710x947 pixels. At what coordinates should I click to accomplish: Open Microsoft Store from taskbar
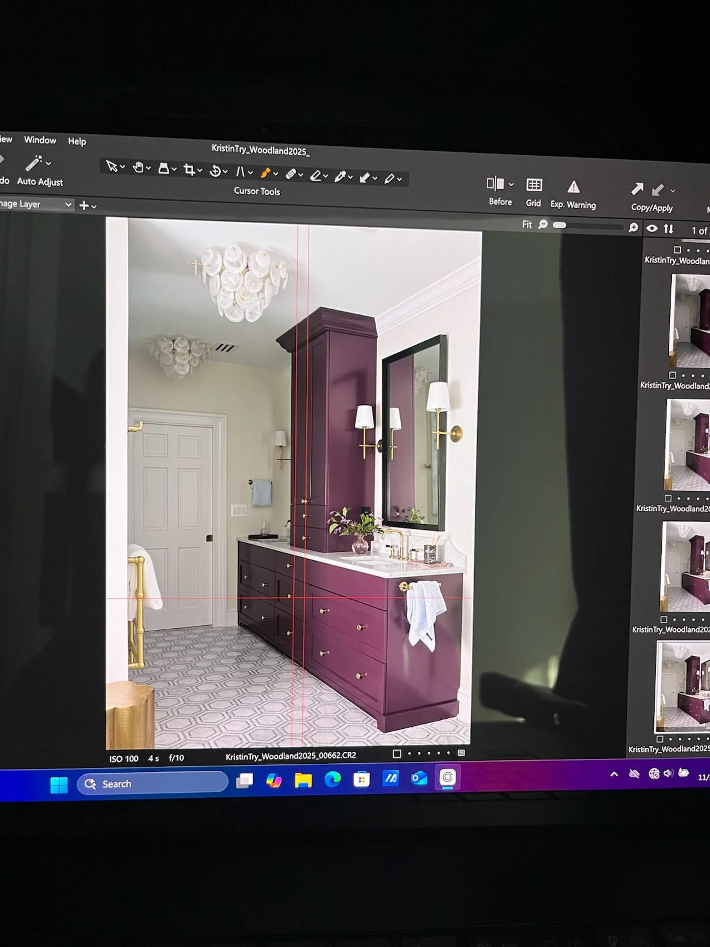click(x=361, y=779)
